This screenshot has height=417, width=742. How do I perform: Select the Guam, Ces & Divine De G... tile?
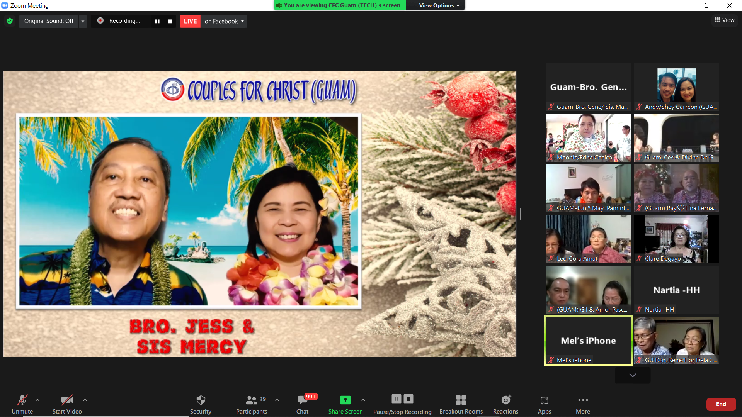pos(677,138)
